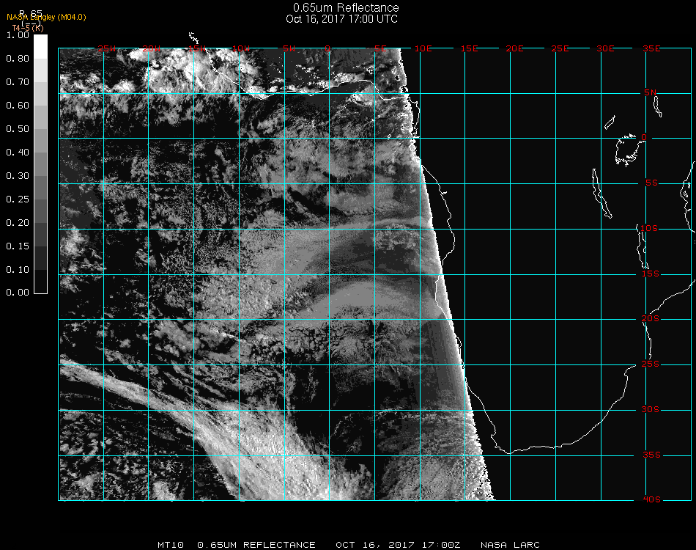
Task: Click the black bottom of the colorbar
Action: 40,282
